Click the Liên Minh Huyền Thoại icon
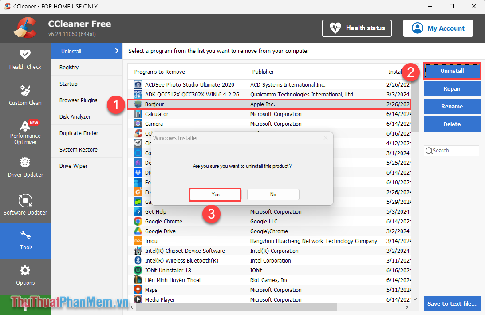This screenshot has height=315, width=485. (x=138, y=280)
